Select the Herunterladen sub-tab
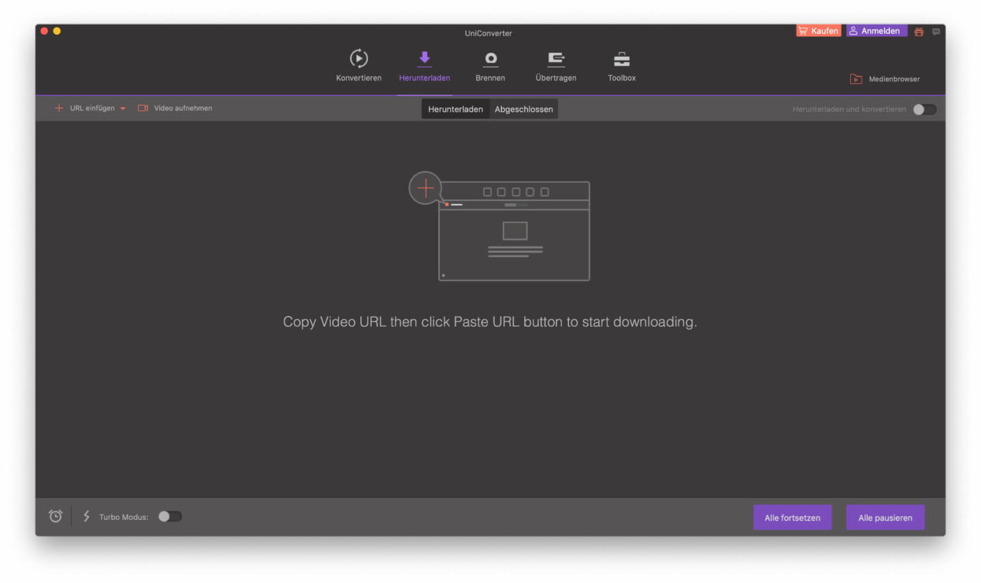The width and height of the screenshot is (981, 583). point(455,109)
